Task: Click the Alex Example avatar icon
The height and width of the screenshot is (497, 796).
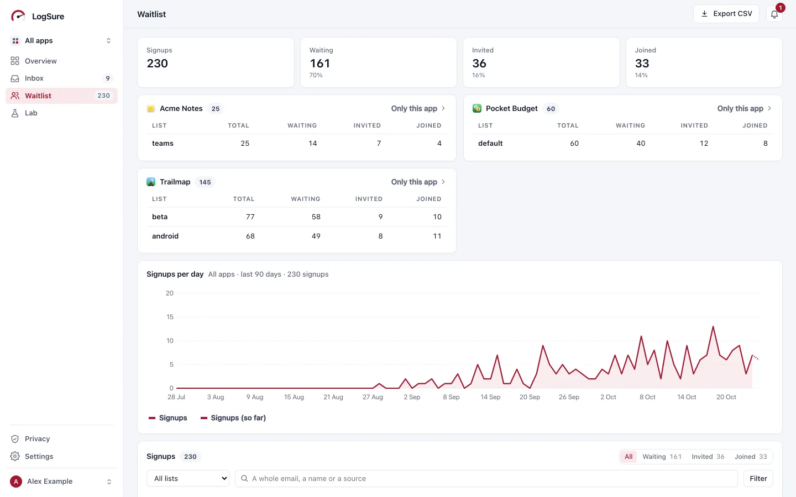Action: tap(16, 482)
